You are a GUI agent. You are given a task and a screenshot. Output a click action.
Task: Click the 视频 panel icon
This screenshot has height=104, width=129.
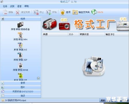pyautogui.click(x=3, y=19)
